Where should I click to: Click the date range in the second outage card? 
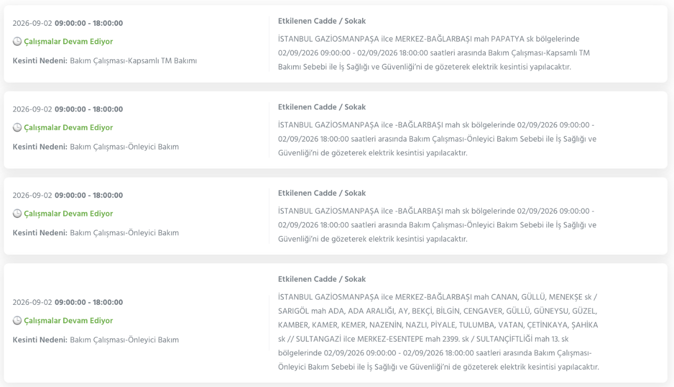[x=68, y=110]
